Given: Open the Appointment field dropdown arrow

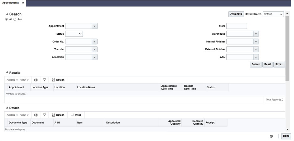Looking at the screenshot, I should point(95,26).
